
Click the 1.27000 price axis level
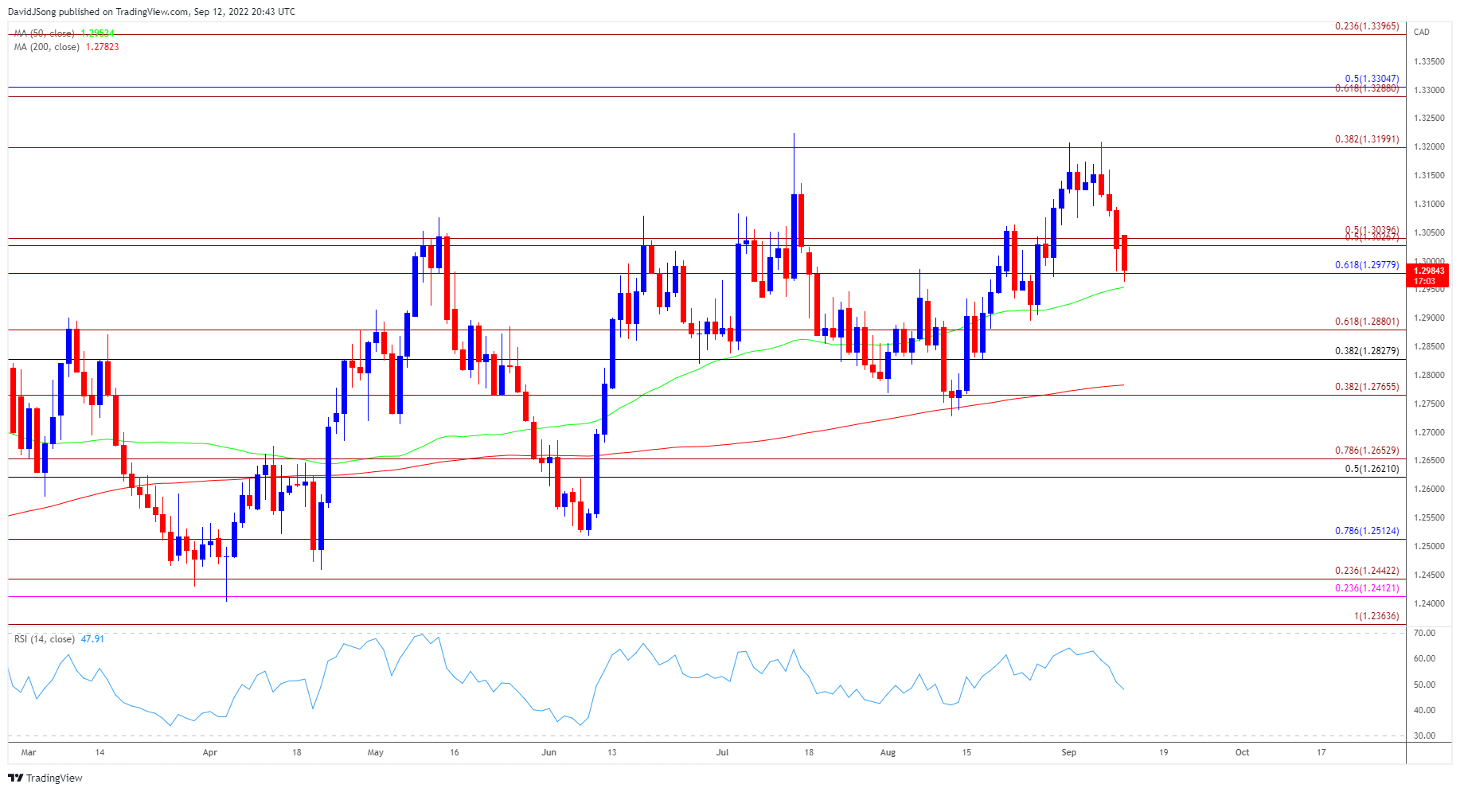click(x=1429, y=432)
